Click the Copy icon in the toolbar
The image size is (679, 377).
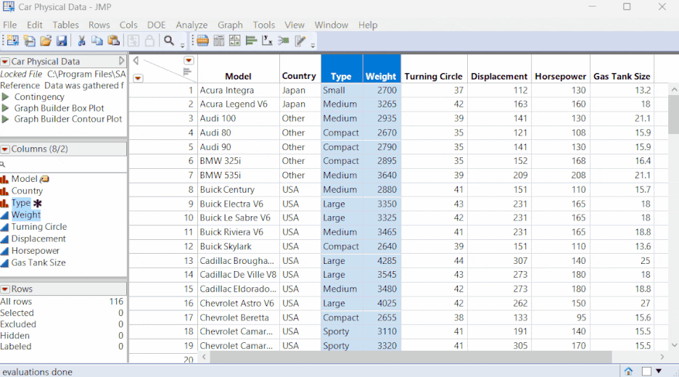tap(97, 41)
